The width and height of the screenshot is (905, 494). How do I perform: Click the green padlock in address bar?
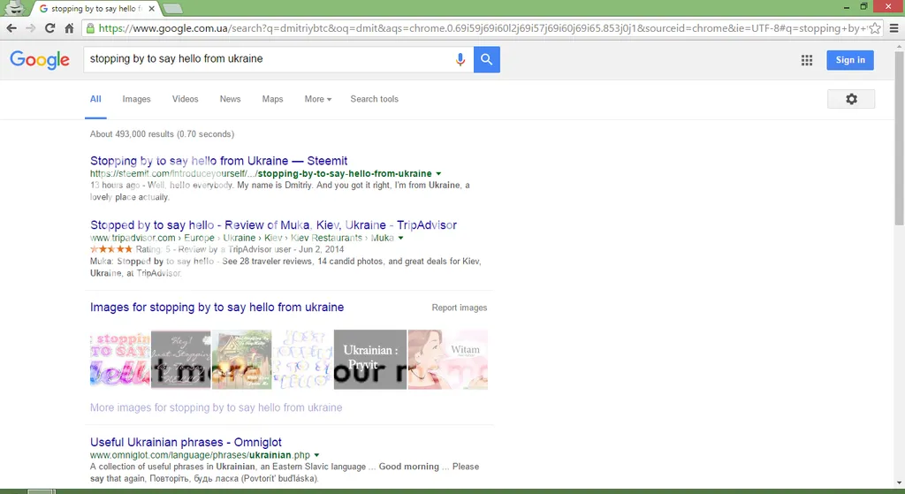point(90,28)
